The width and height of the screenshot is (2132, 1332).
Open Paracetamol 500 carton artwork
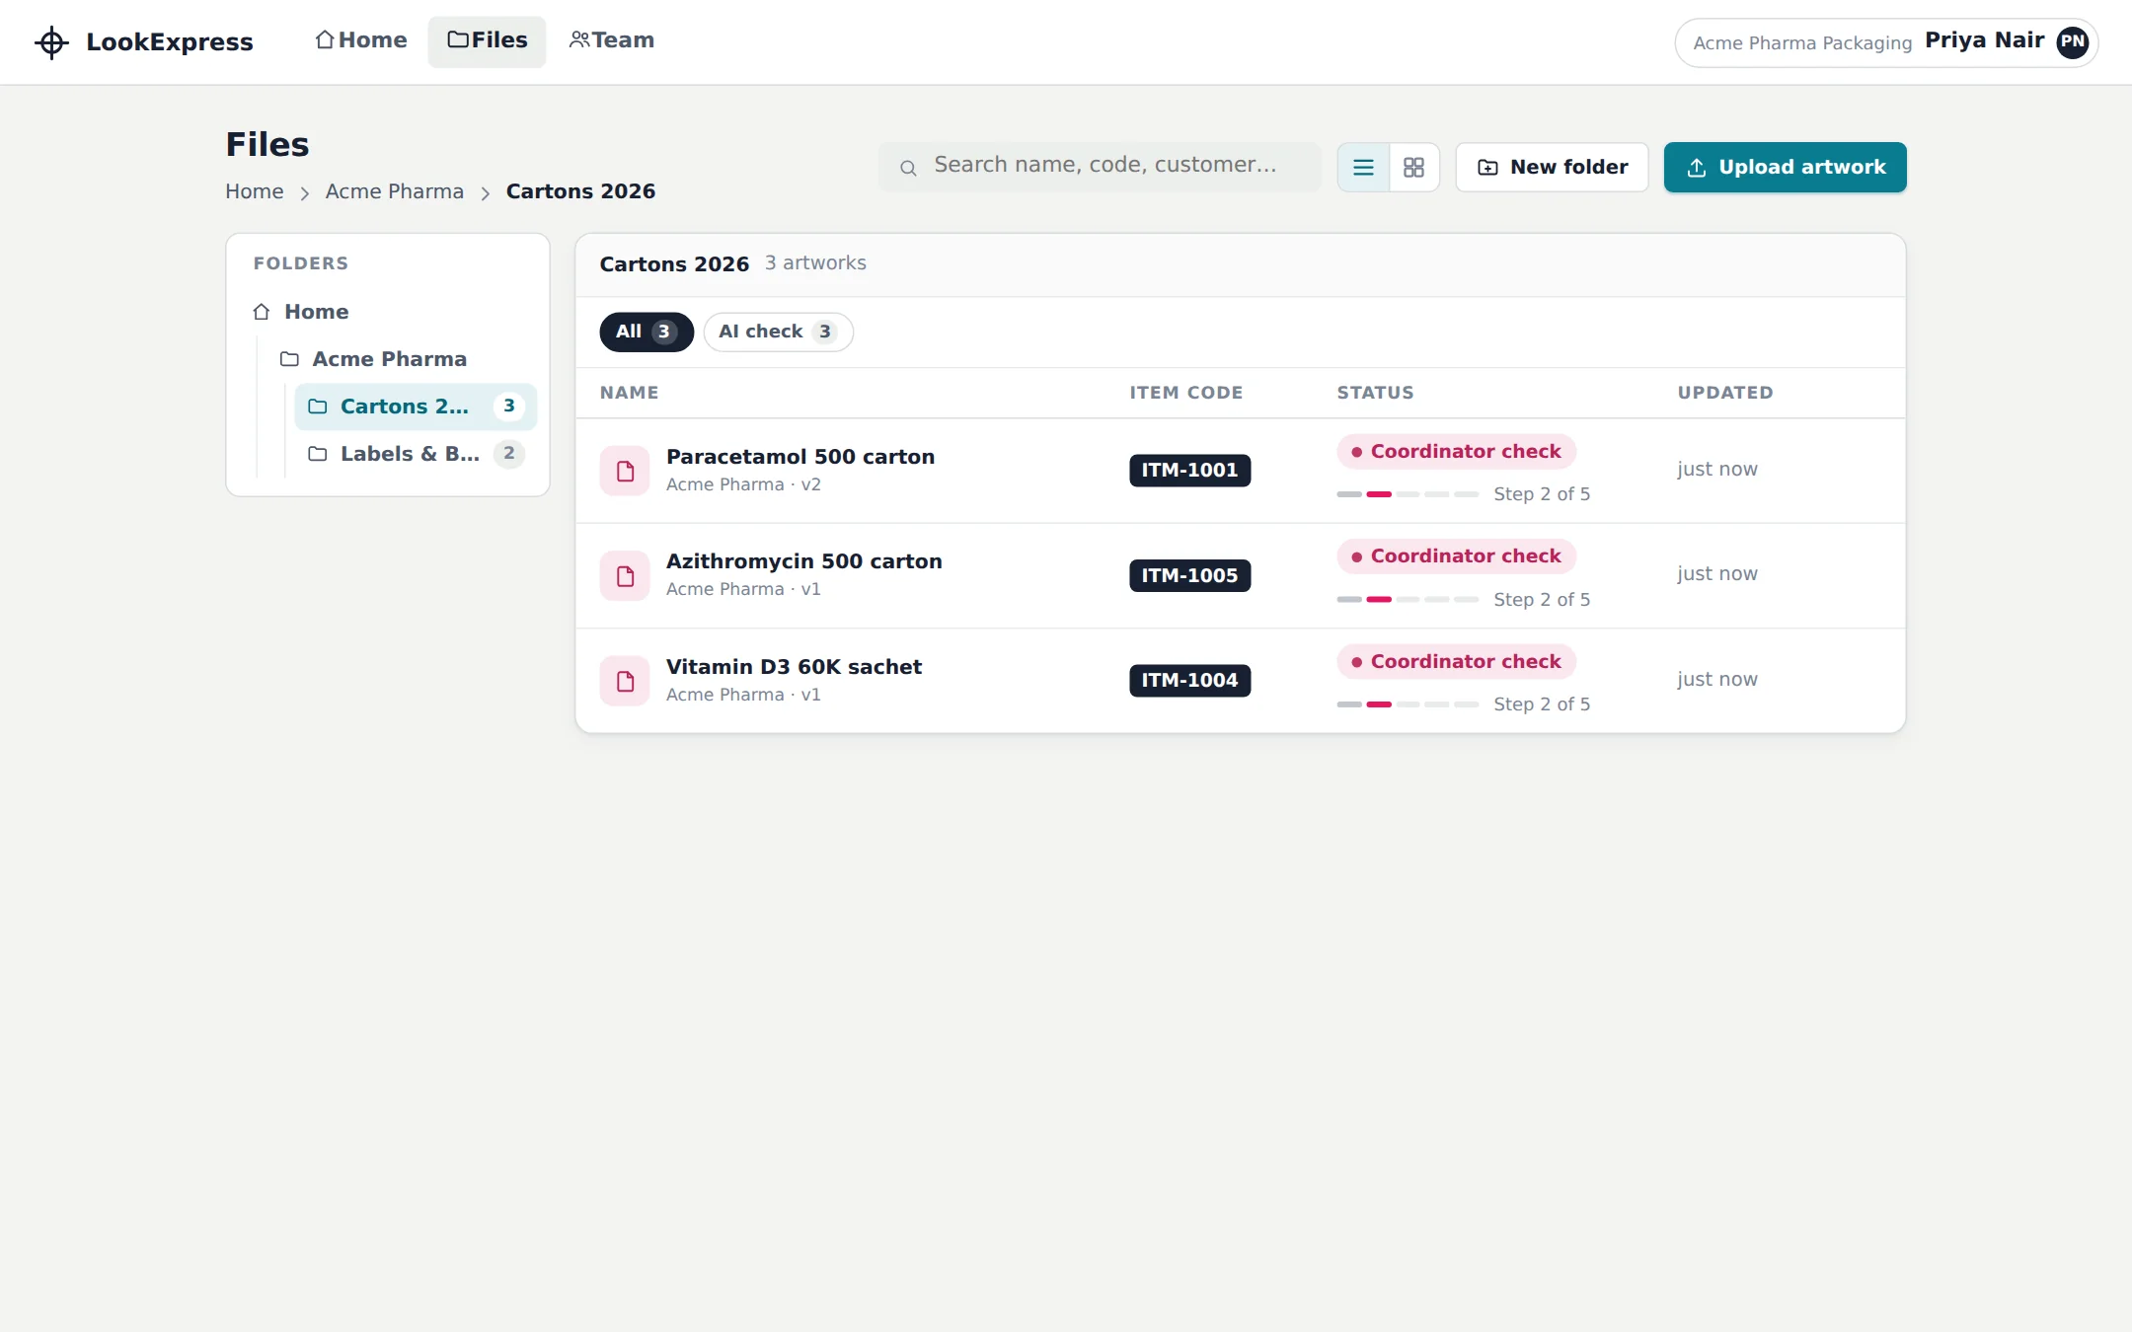(799, 457)
